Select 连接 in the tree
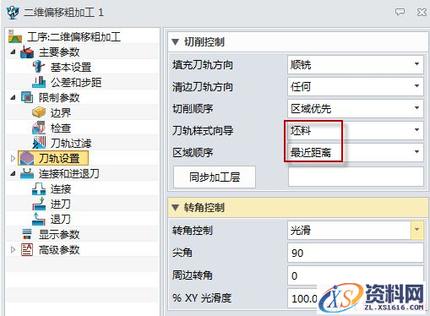 (61, 189)
